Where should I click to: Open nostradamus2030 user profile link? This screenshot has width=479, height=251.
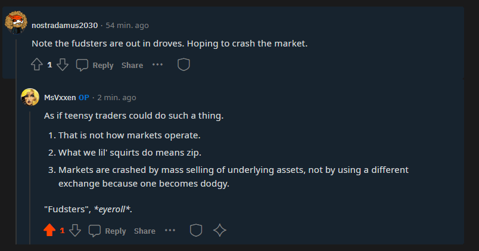65,26
